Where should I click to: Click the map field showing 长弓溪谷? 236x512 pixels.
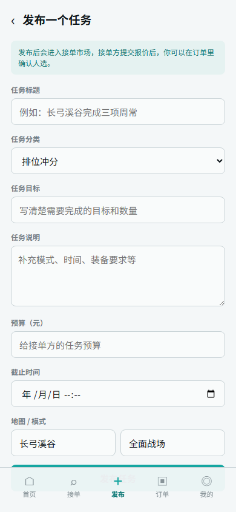coord(63,443)
